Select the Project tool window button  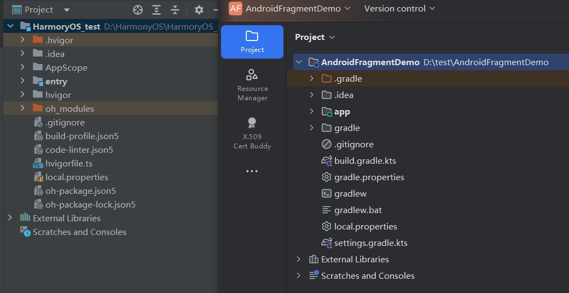[x=252, y=42]
